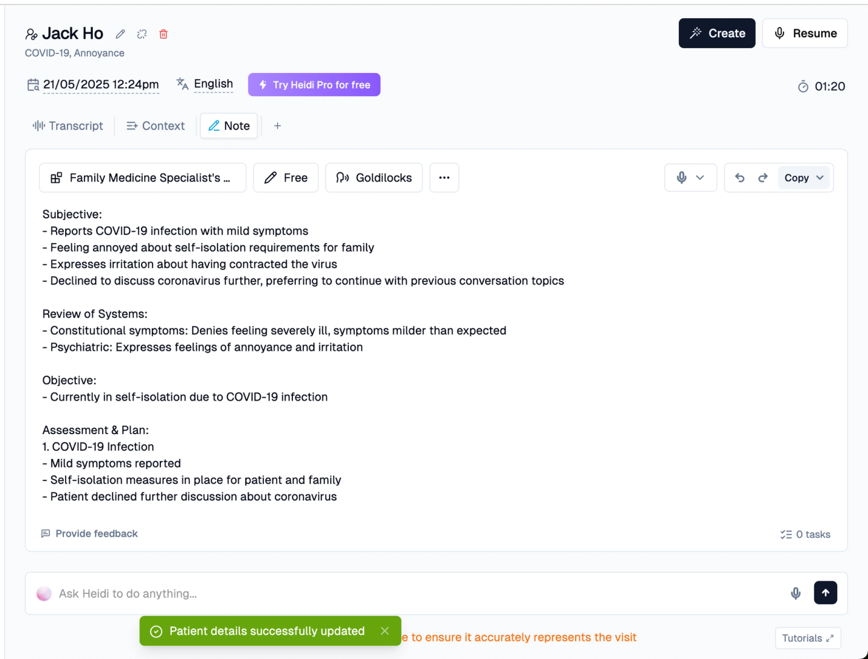Switch to the Context tab
This screenshot has width=868, height=659.
(x=156, y=126)
